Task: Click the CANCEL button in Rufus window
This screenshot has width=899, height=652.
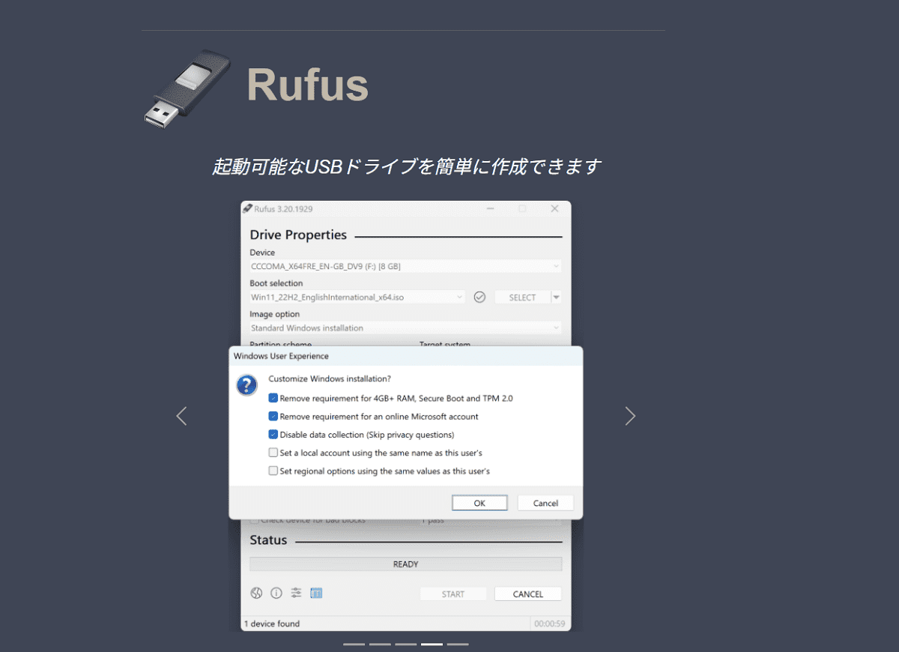Action: pyautogui.click(x=528, y=594)
